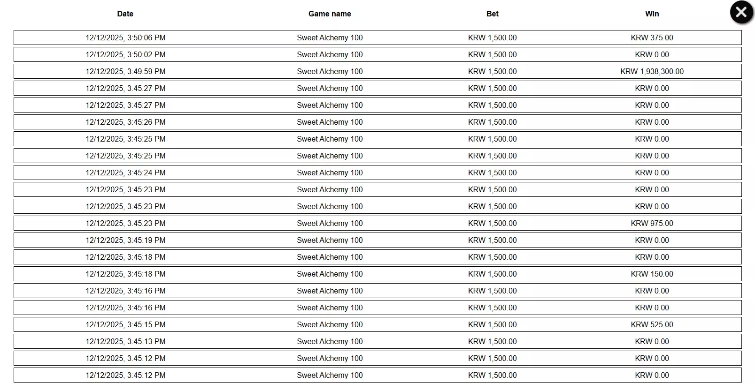The height and width of the screenshot is (383, 755).
Task: Click the KRW 525.00 win amount
Action: (x=652, y=324)
